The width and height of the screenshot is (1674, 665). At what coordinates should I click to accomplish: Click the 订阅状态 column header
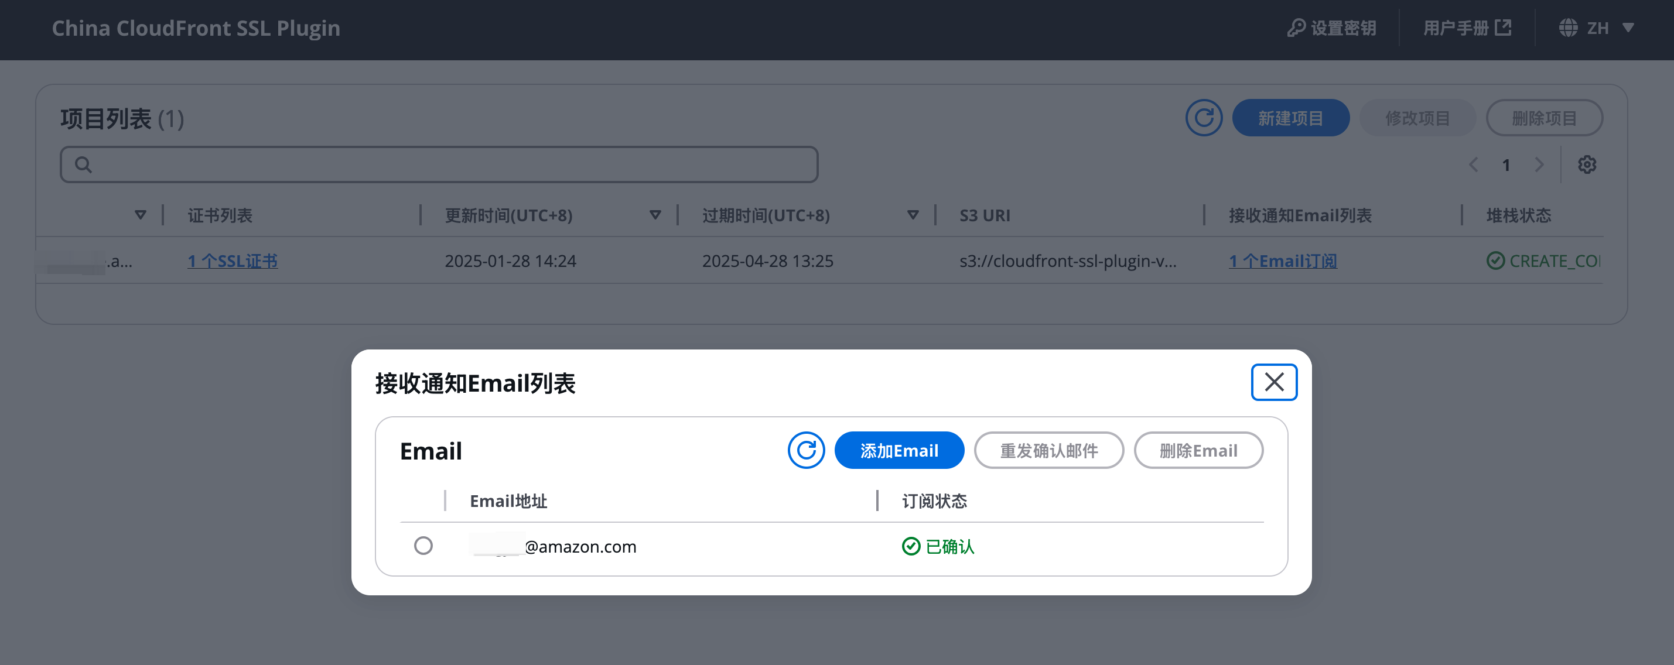934,501
